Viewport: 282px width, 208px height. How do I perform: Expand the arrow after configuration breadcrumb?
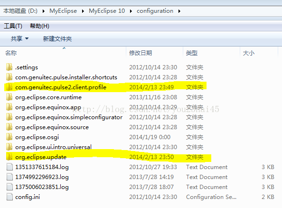pyautogui.click(x=179, y=11)
